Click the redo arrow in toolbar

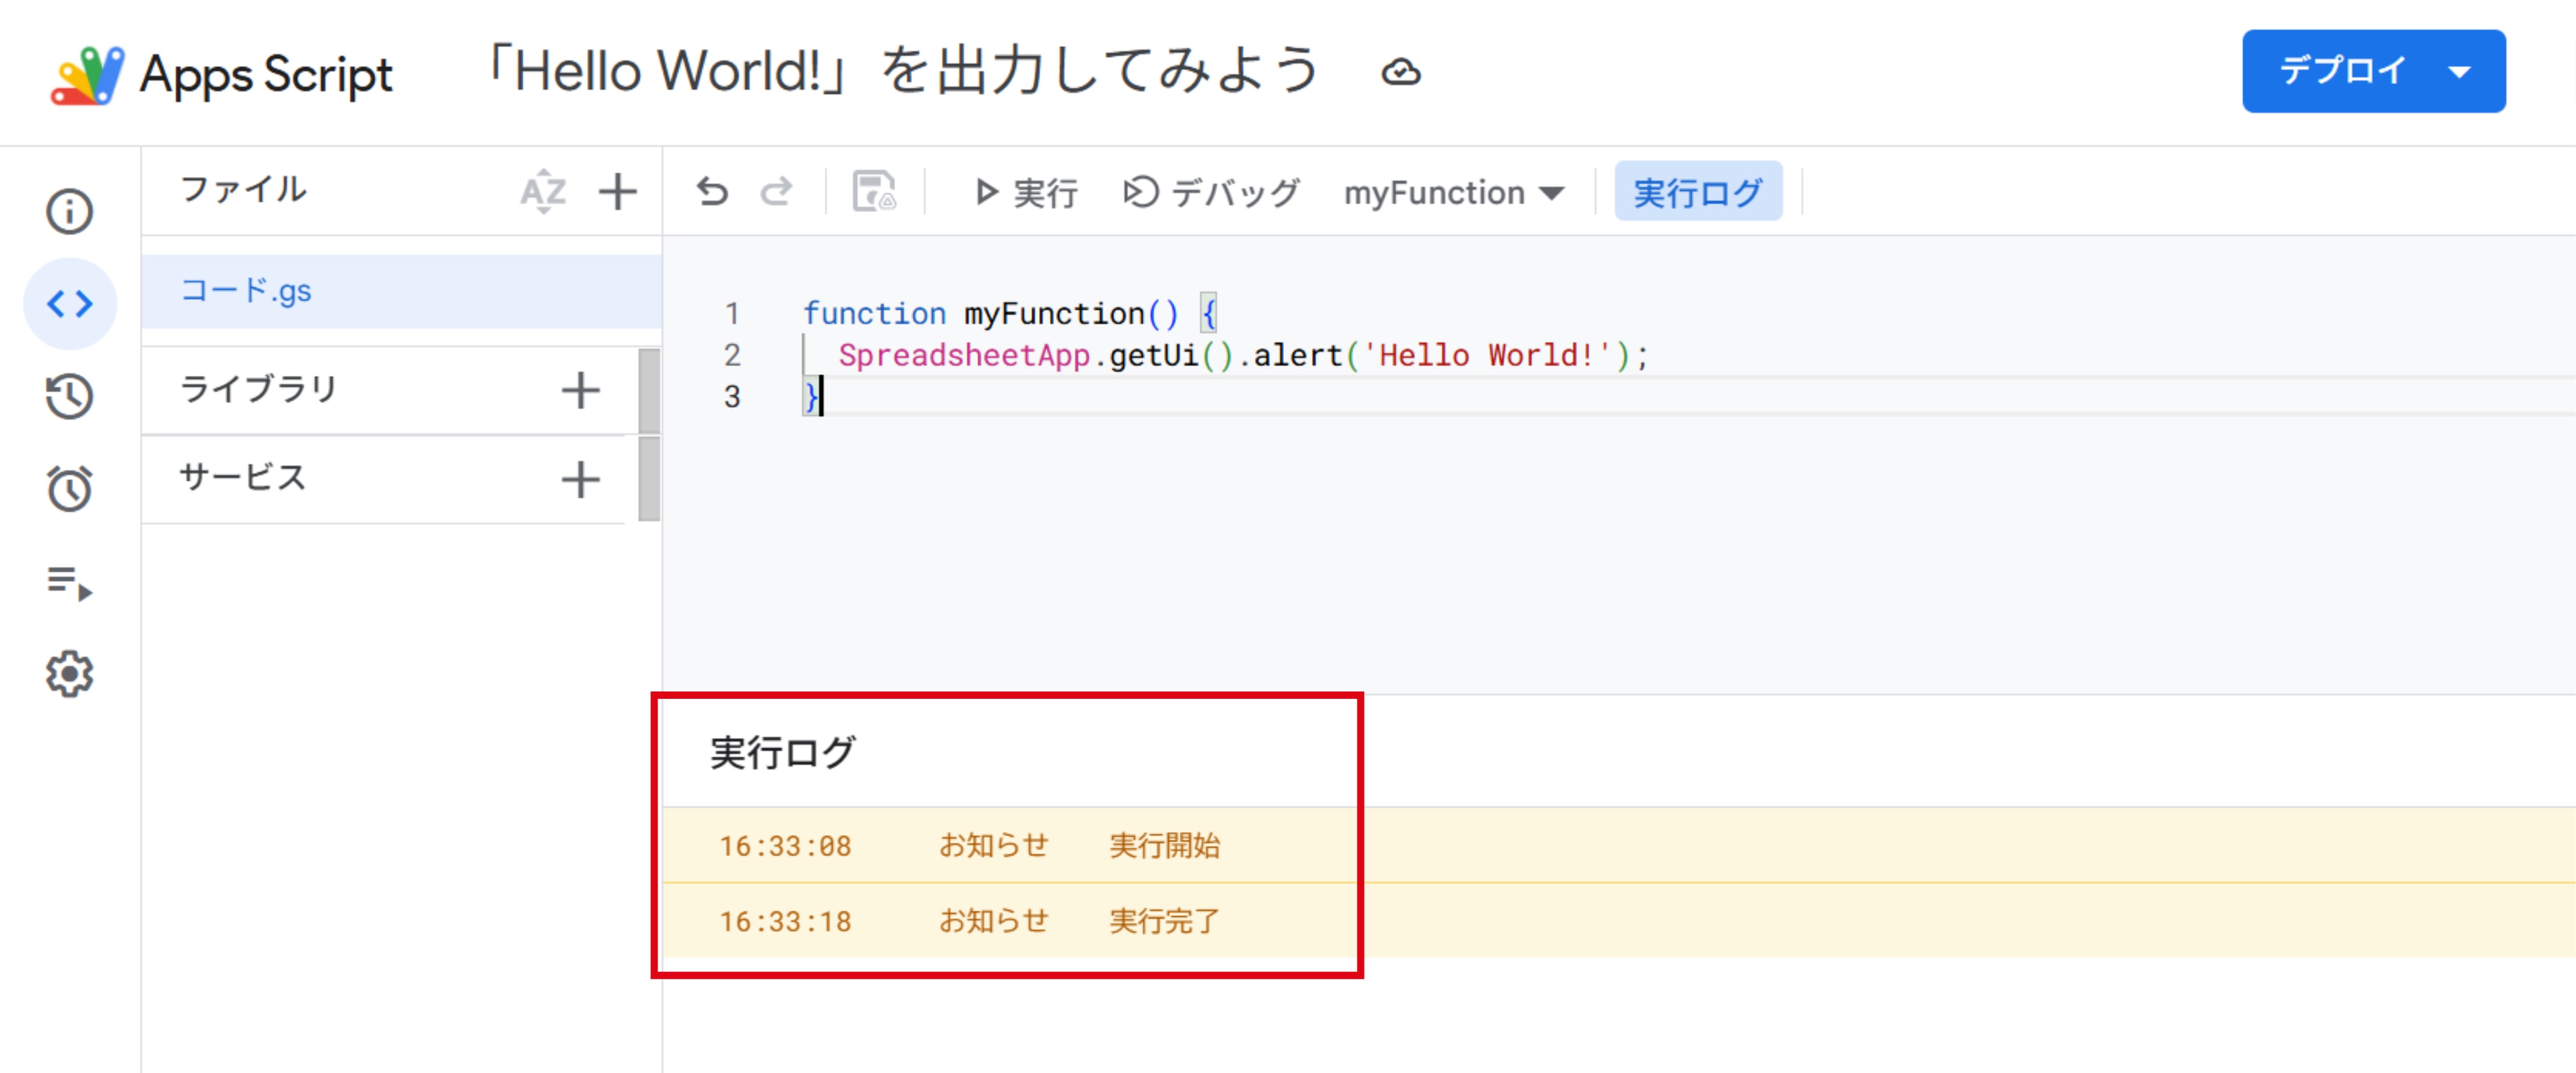point(776,192)
